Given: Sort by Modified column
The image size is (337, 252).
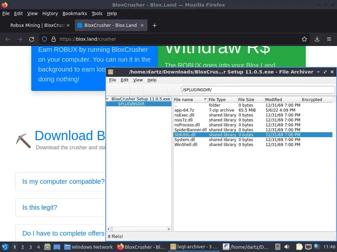Looking at the screenshot, I should click(283, 100).
